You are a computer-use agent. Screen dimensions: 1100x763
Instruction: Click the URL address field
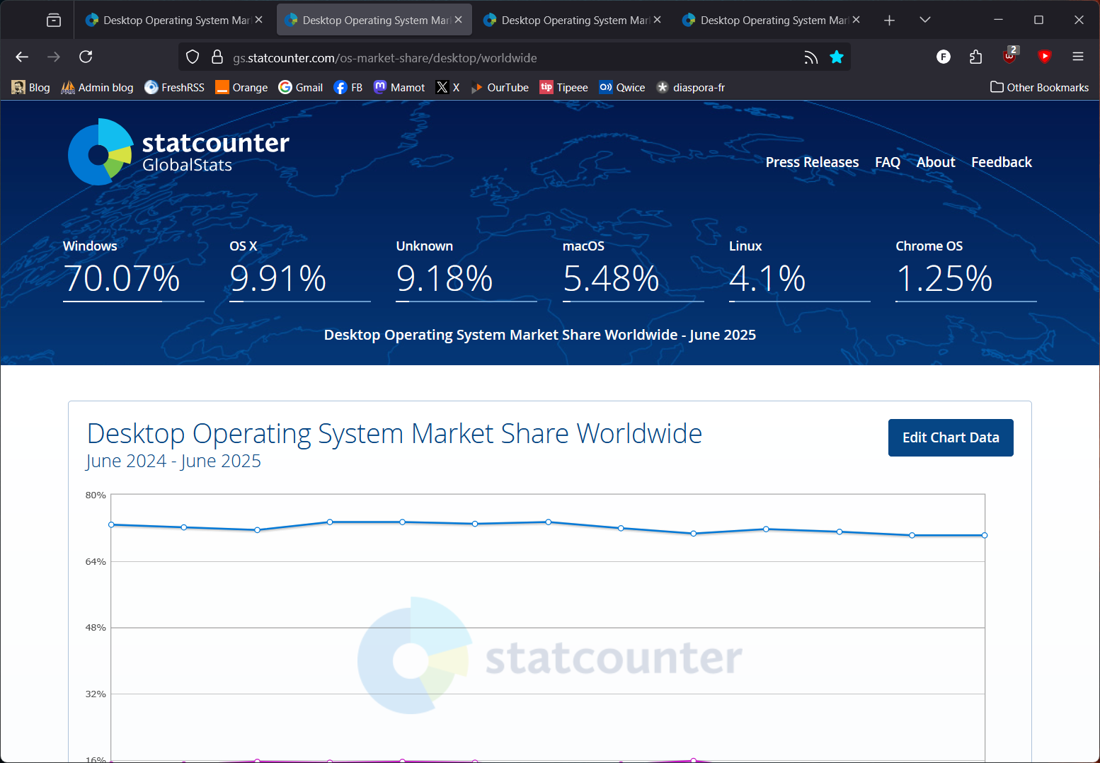pyautogui.click(x=495, y=57)
